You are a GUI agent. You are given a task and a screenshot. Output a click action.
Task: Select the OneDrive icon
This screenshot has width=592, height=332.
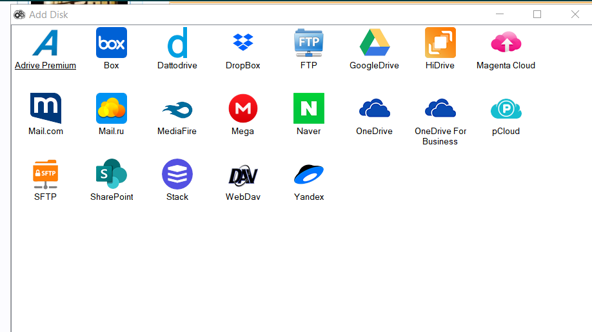pyautogui.click(x=375, y=108)
